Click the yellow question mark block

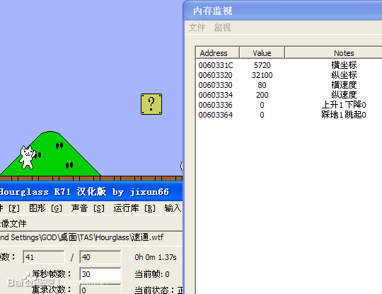point(151,104)
